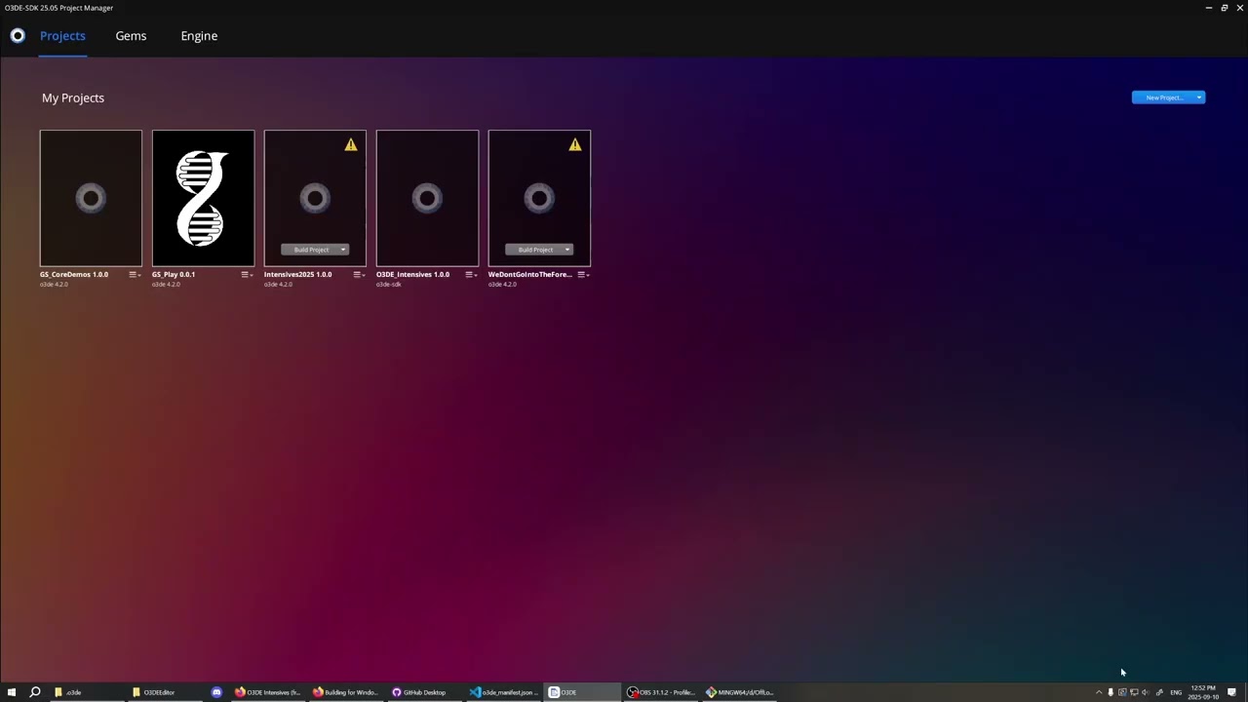Open the WeDontGoIntoTheFore project hamburger menu
The image size is (1248, 702).
coord(583,275)
